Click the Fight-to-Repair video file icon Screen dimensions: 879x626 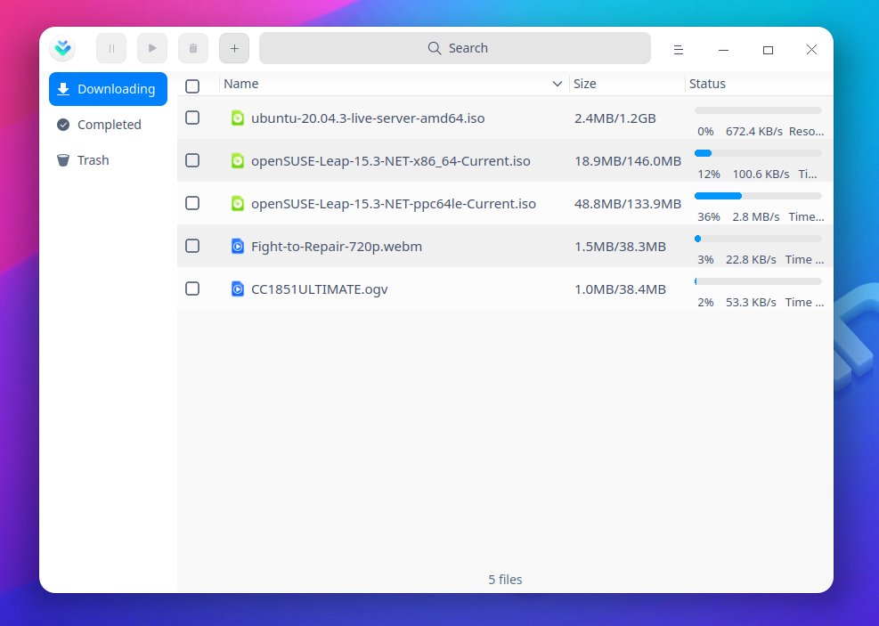[238, 246]
